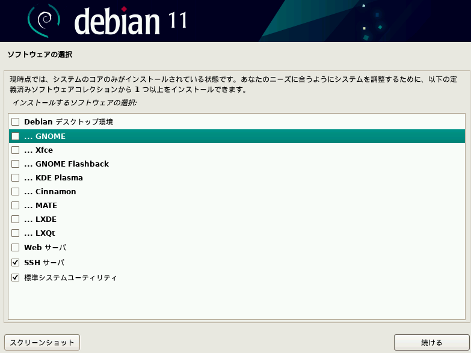The width and height of the screenshot is (471, 353).
Task: Select the '... KDE Plasma' label
Action: tap(54, 177)
